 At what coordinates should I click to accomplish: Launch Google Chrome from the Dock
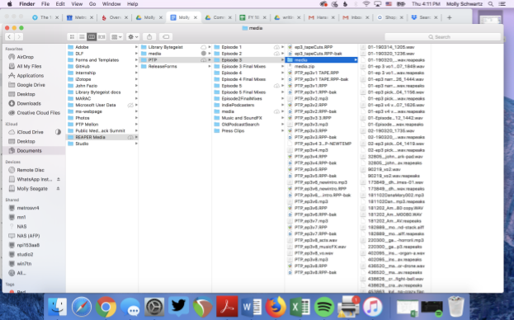tap(106, 307)
